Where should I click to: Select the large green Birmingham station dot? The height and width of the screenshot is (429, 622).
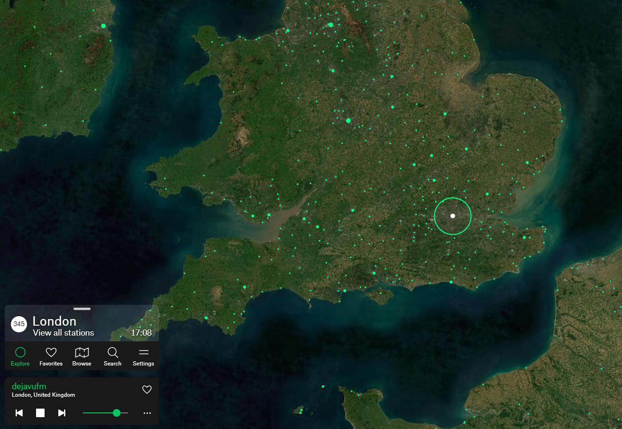point(348,120)
